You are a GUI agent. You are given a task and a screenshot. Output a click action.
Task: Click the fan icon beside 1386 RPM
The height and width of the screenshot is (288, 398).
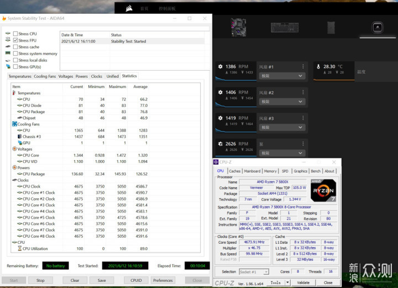pyautogui.click(x=221, y=67)
